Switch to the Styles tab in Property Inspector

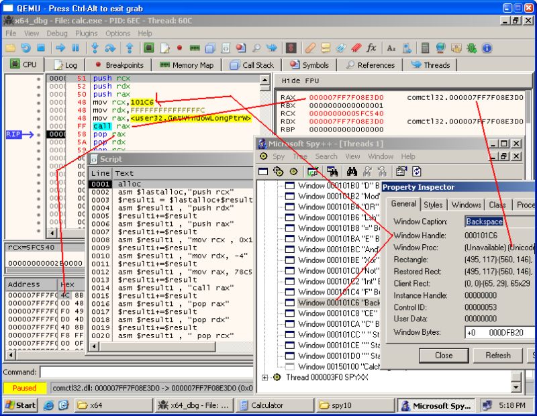433,205
